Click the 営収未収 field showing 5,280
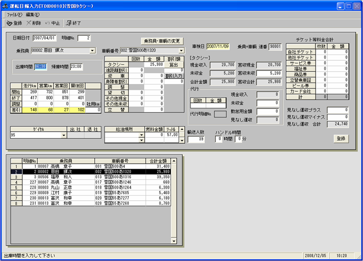 click(269, 73)
